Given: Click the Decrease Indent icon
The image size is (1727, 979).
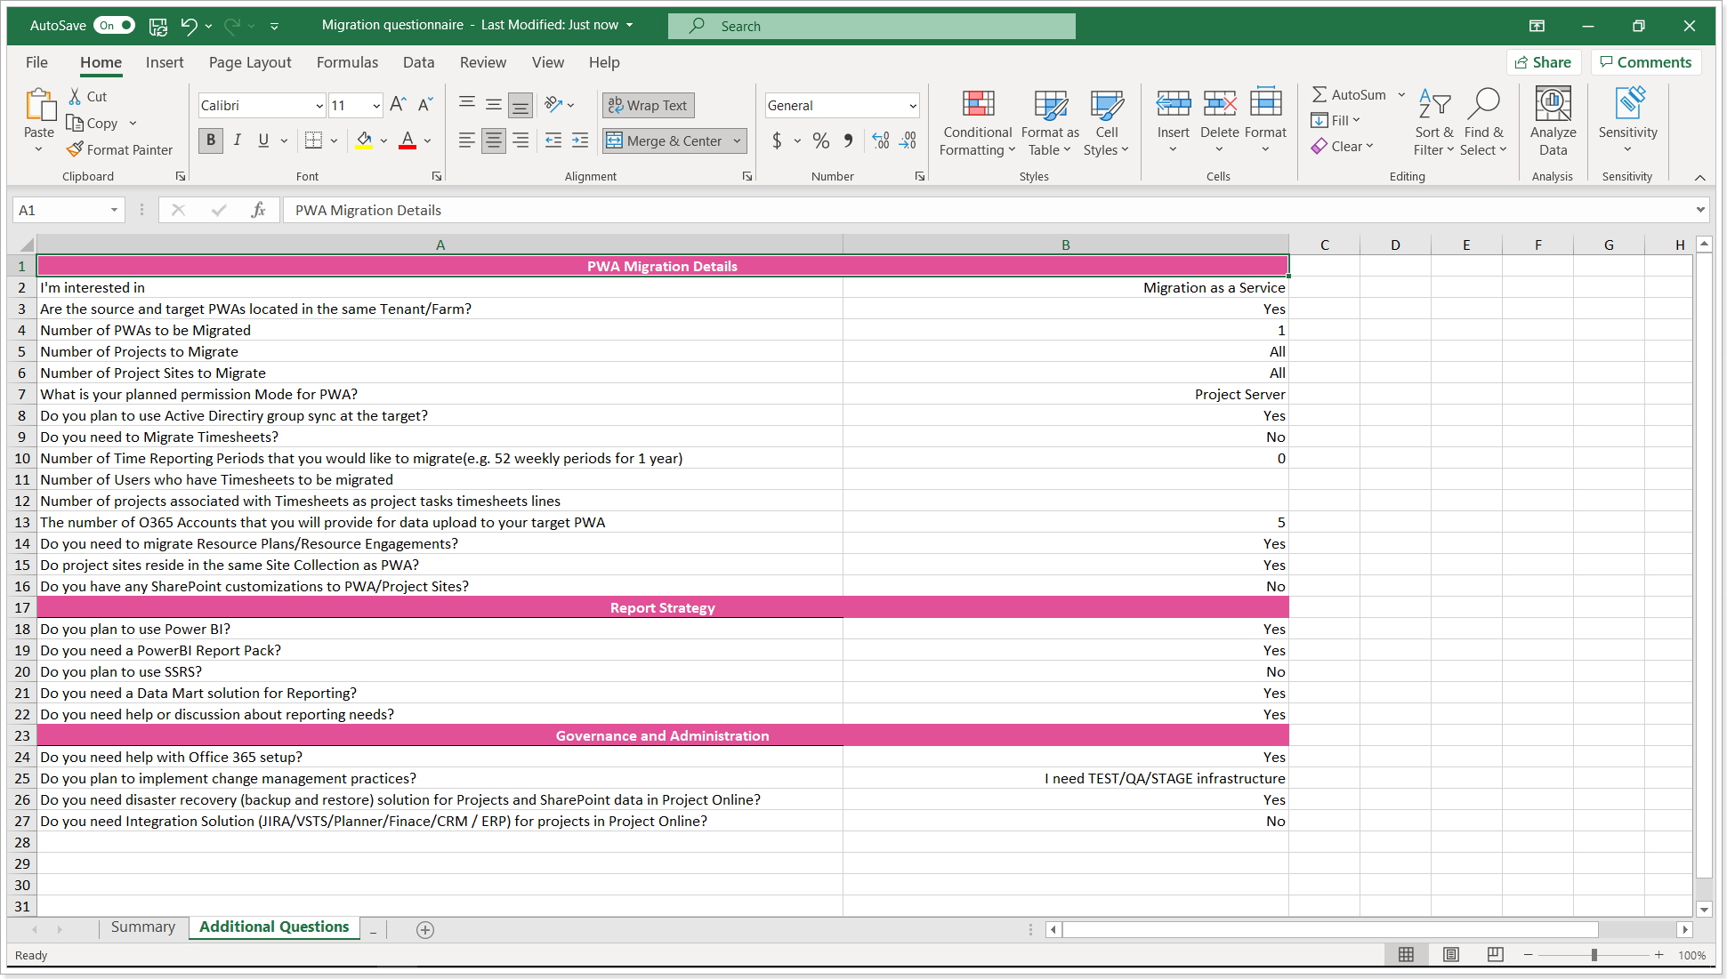Looking at the screenshot, I should (553, 140).
